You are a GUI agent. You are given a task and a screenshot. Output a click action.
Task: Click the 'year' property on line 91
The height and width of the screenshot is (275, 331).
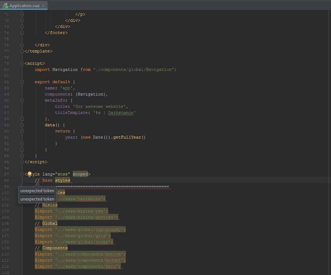(x=70, y=137)
